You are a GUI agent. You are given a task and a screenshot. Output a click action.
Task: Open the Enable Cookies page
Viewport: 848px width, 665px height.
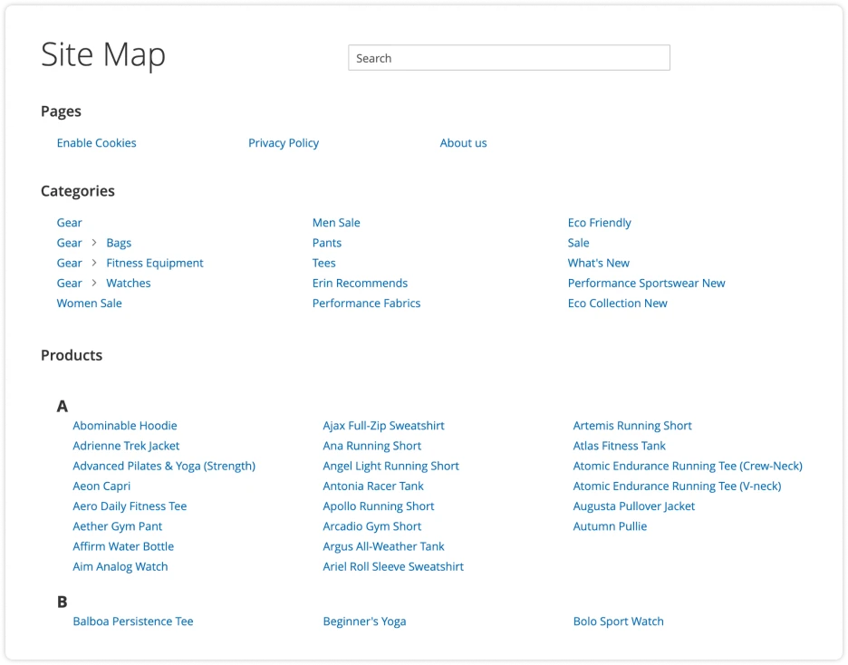coord(96,142)
